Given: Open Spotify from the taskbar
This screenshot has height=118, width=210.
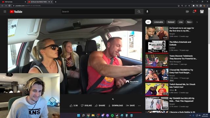Looking at the screenshot, I should coord(112,115).
